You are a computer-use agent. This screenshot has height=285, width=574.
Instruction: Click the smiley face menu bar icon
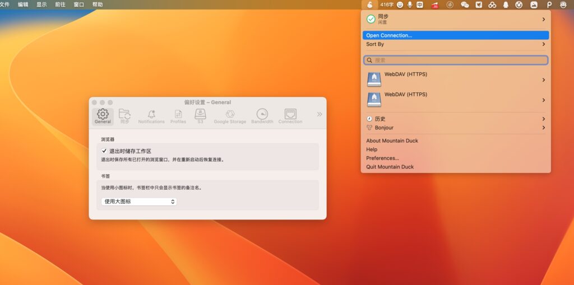coord(400,4)
